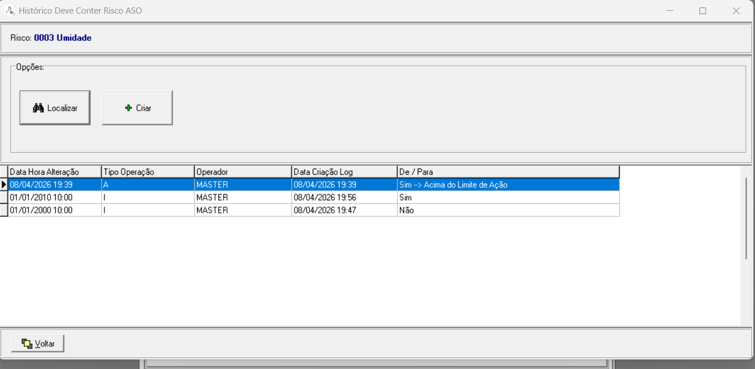Viewport: 755px width, 369px height.
Task: Click the Operador column header
Action: click(x=242, y=172)
